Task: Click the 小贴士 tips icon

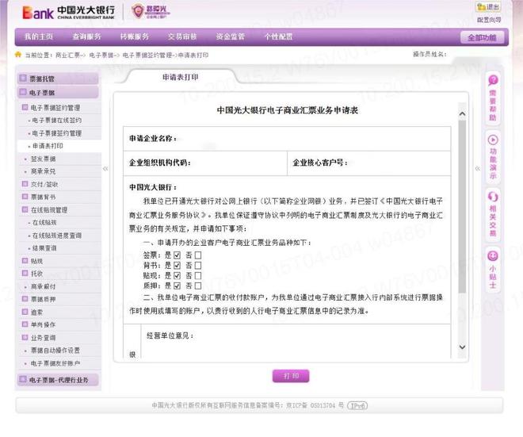Action: pyautogui.click(x=492, y=255)
